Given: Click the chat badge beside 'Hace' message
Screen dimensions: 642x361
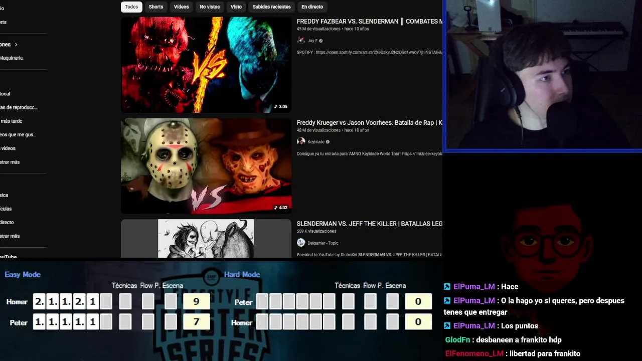Looking at the screenshot, I should [447, 287].
